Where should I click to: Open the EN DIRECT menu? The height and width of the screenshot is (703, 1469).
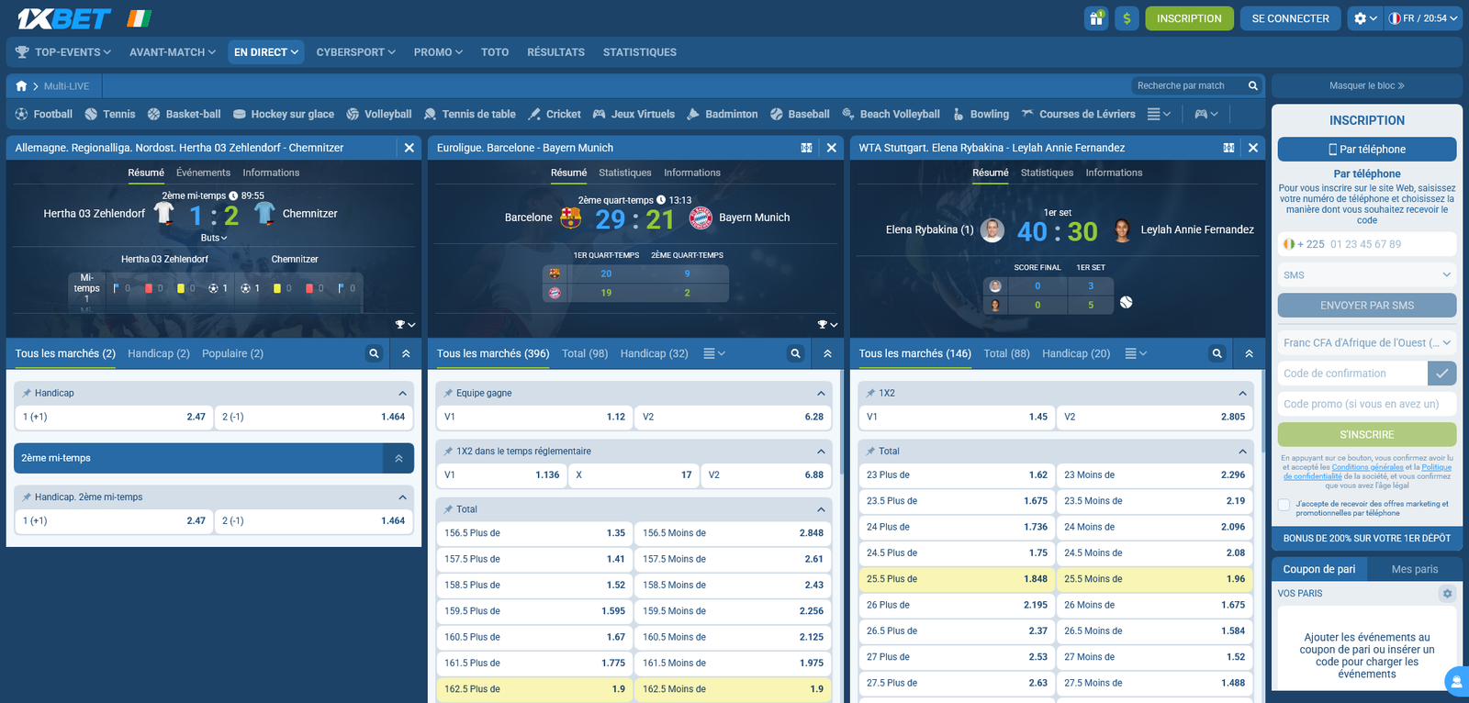[266, 52]
